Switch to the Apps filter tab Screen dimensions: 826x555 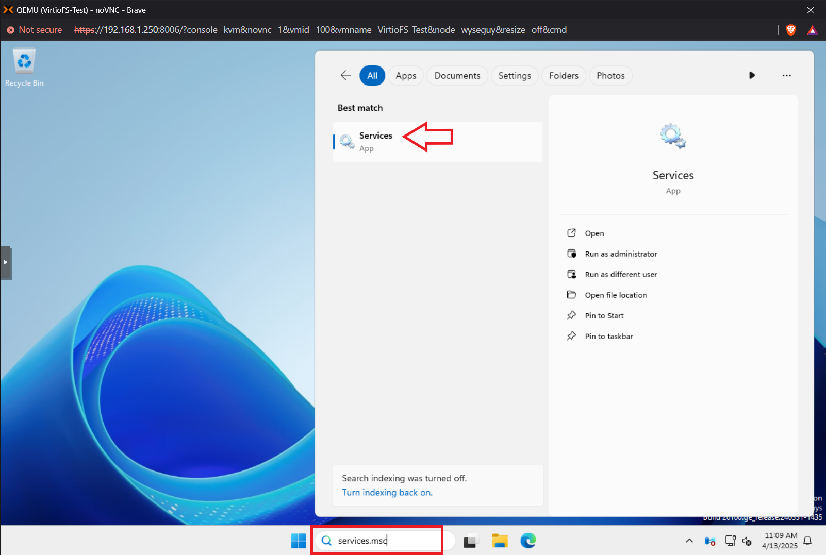point(406,75)
